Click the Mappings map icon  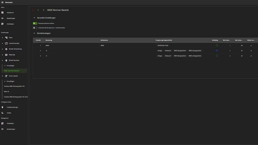click(x=6, y=55)
